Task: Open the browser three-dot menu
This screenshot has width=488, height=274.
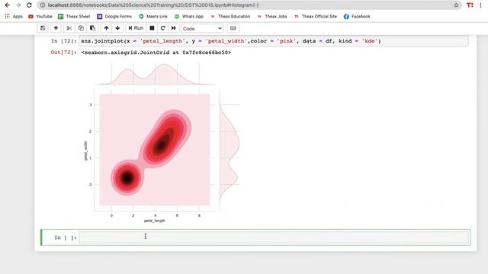Action: point(481,5)
